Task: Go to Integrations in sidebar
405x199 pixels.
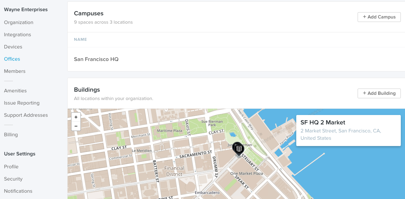Action: coord(17,35)
